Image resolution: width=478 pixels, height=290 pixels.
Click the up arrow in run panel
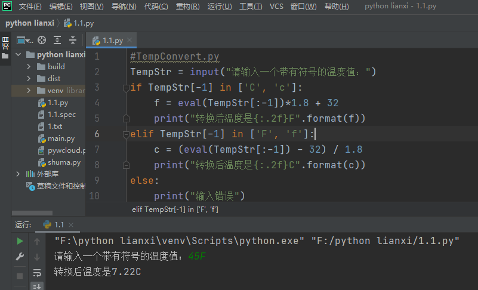37,241
